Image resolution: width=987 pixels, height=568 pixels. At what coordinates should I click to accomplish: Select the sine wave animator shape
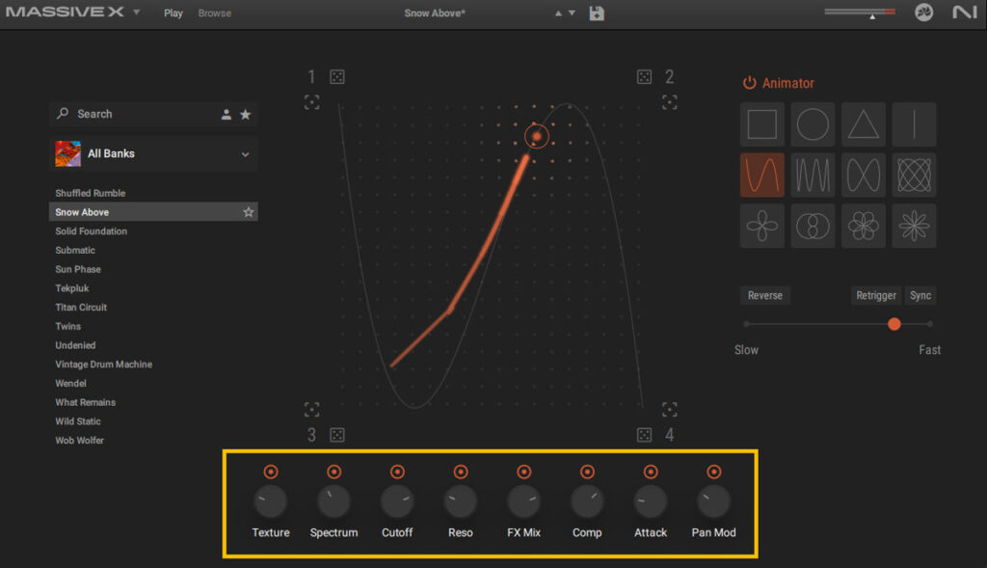pos(761,175)
